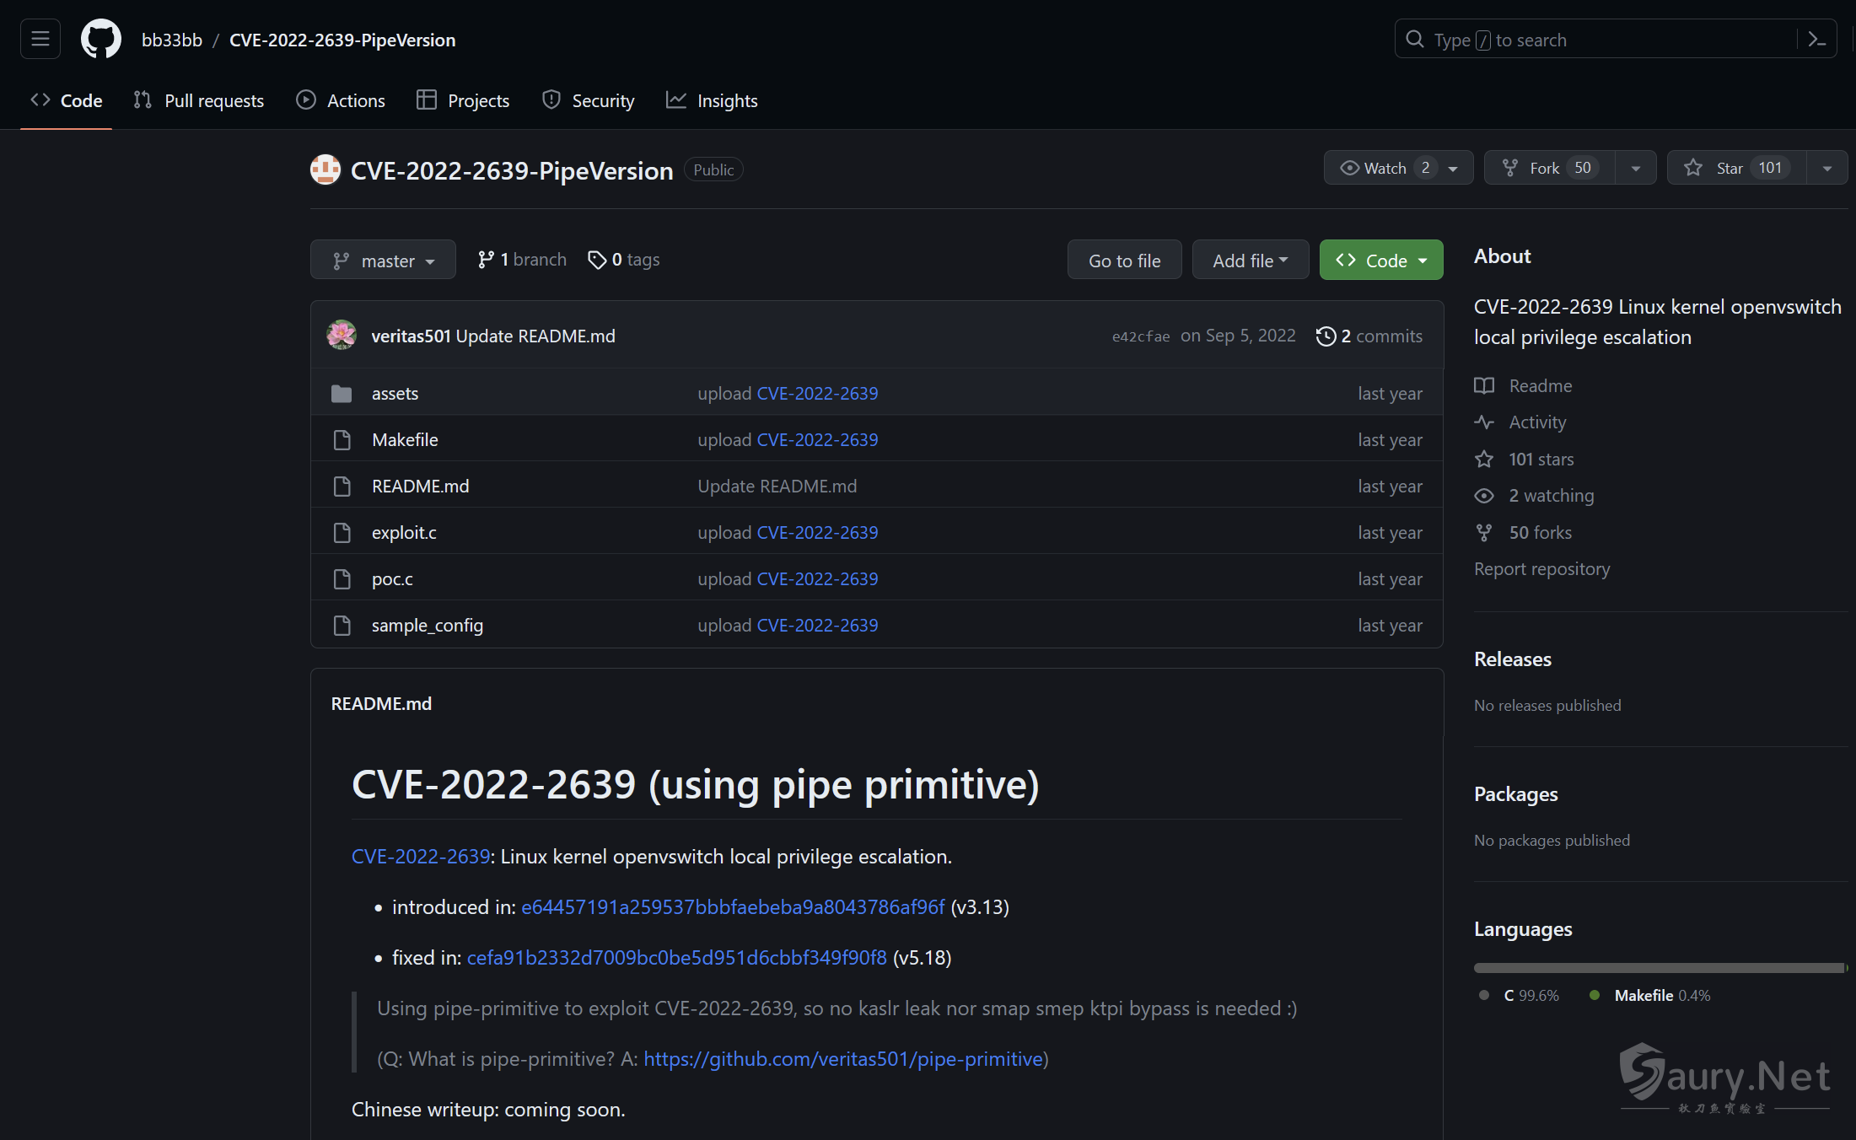Click veritas501's avatar thumbnail
This screenshot has width=1856, height=1140.
tap(341, 335)
